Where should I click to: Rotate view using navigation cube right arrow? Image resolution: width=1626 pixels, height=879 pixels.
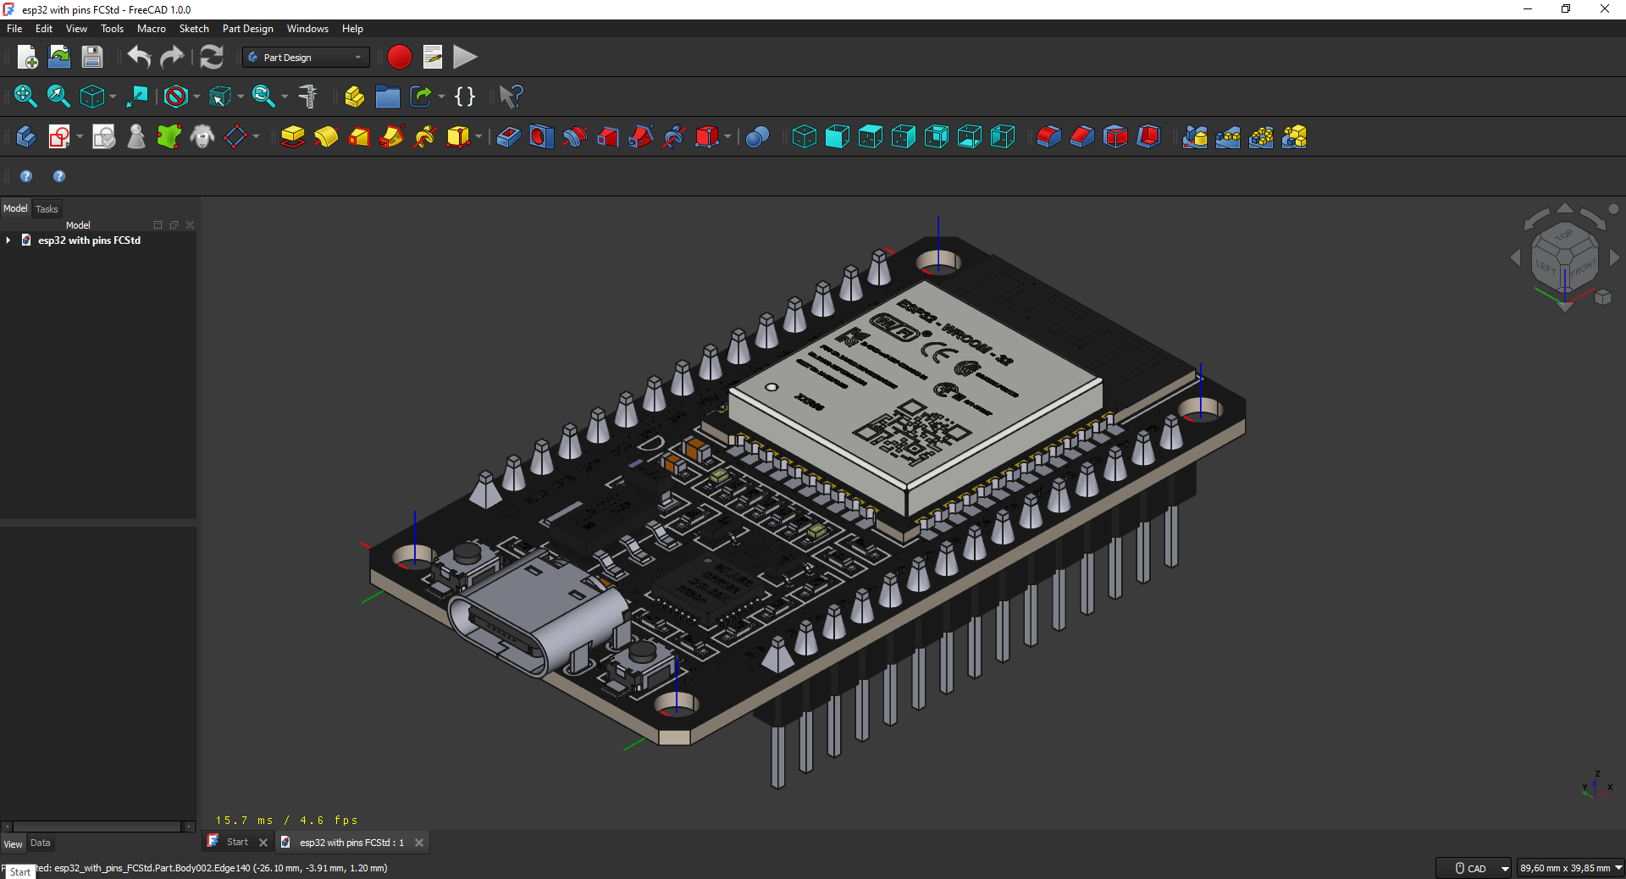click(1615, 257)
